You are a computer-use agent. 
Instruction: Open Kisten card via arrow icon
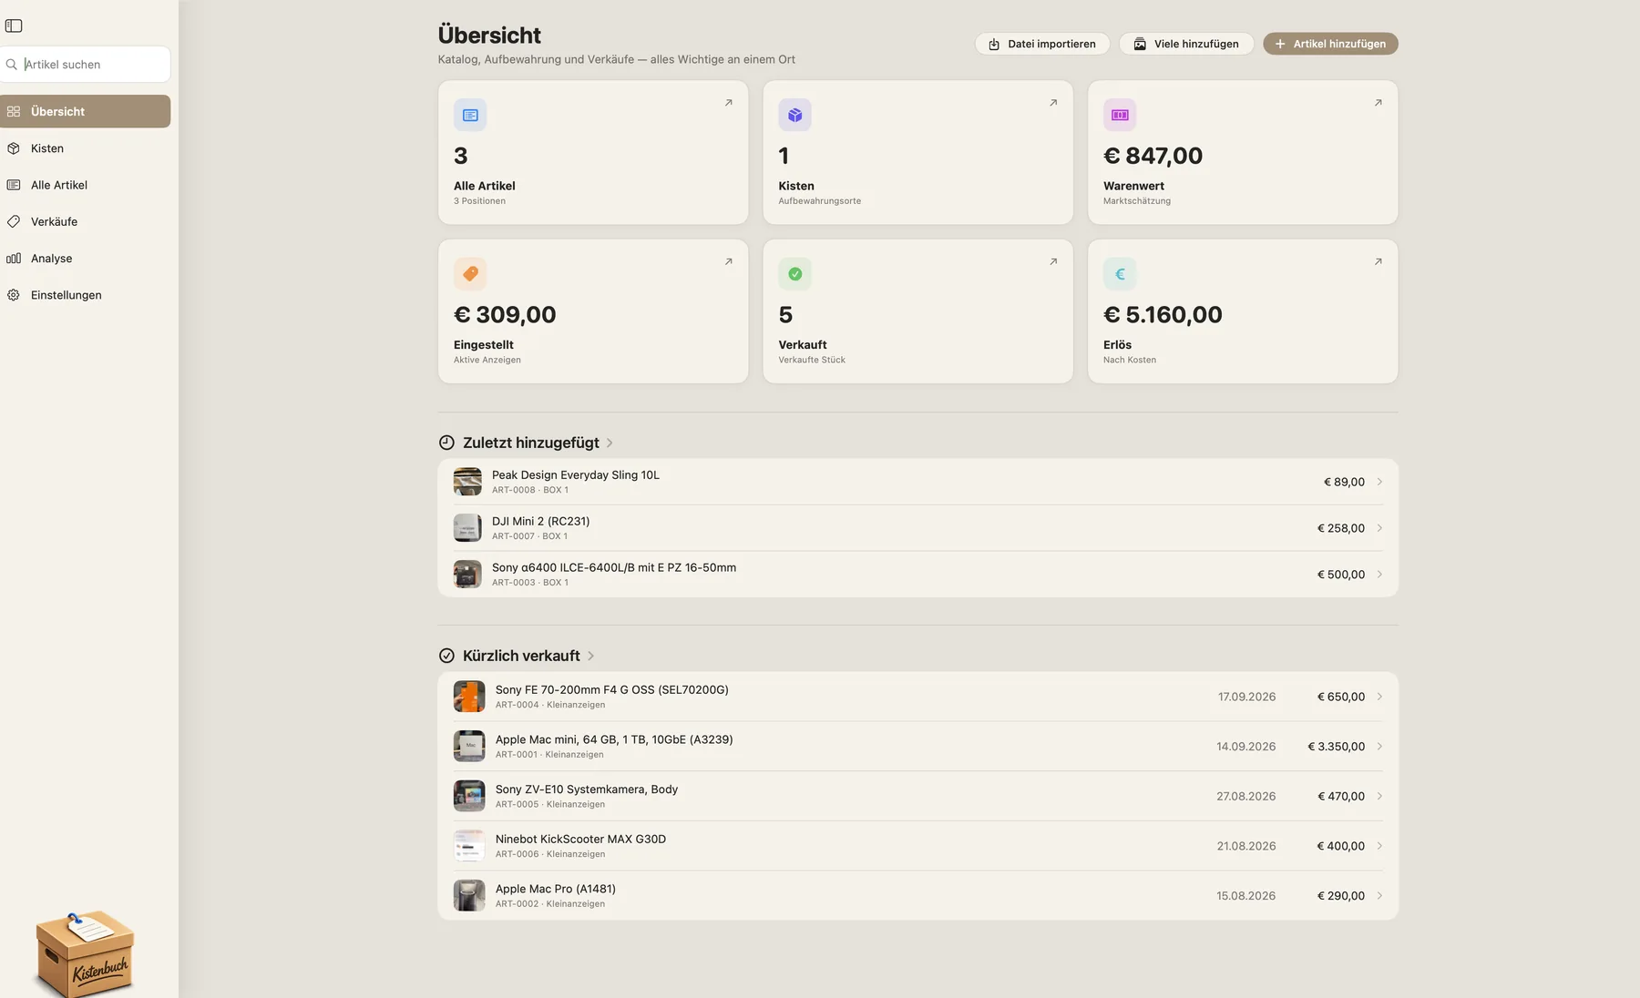[x=1053, y=103]
